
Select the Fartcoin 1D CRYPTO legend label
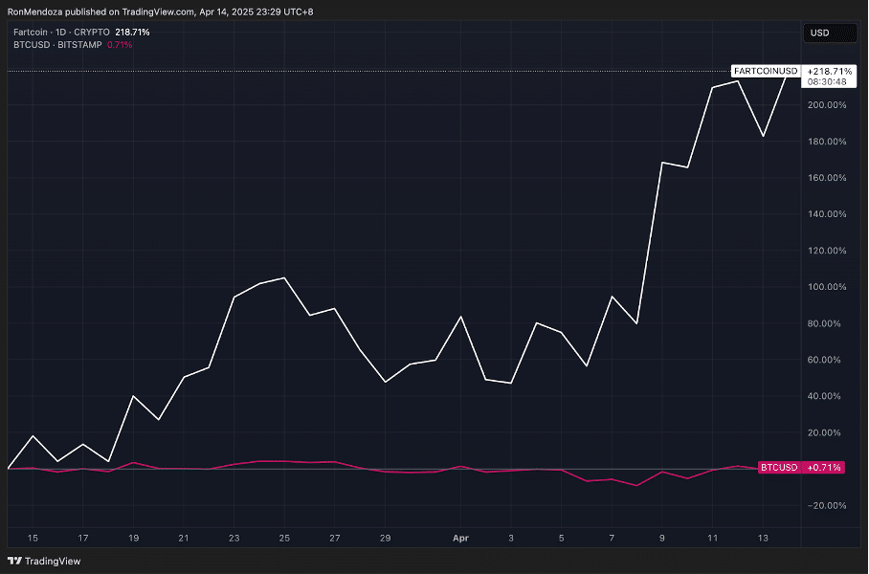click(61, 33)
